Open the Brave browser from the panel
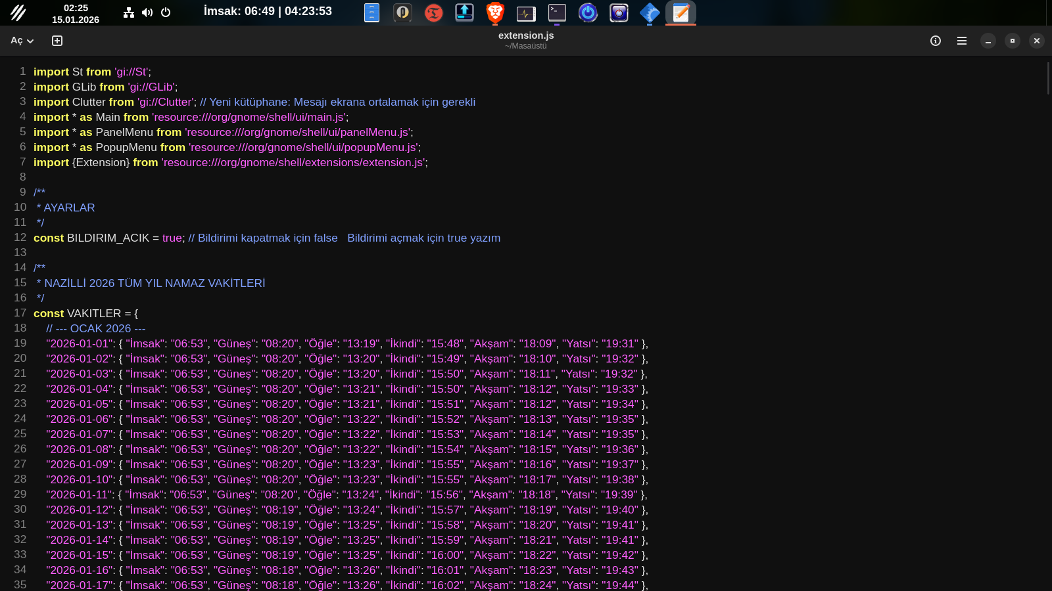The width and height of the screenshot is (1052, 591). tap(494, 12)
